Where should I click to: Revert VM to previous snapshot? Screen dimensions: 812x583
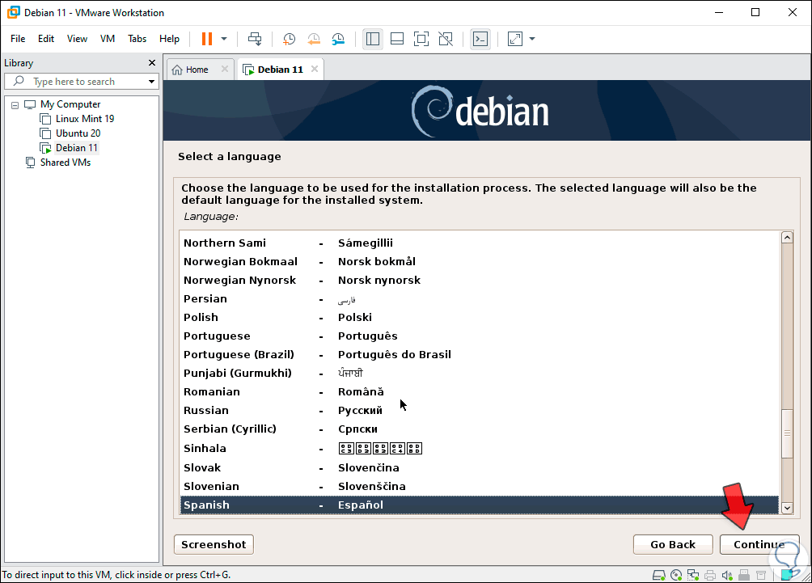point(314,39)
